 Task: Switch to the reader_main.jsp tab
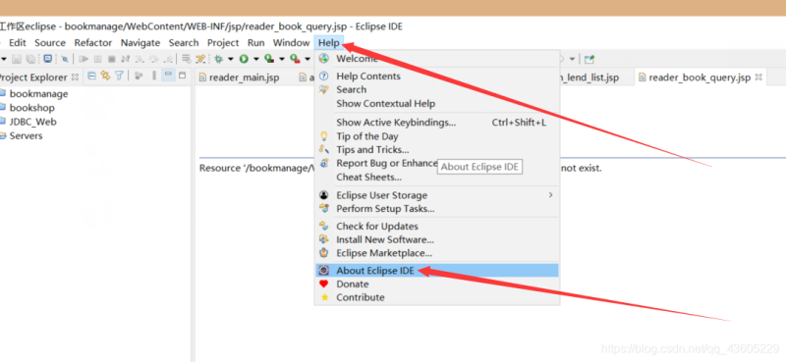[239, 78]
